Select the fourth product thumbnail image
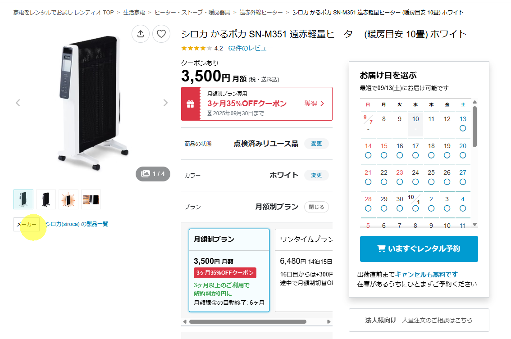Image resolution: width=511 pixels, height=339 pixels. [x=91, y=199]
